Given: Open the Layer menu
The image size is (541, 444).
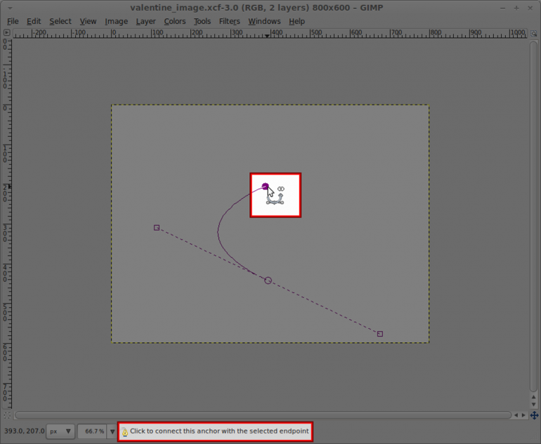Looking at the screenshot, I should click(145, 21).
